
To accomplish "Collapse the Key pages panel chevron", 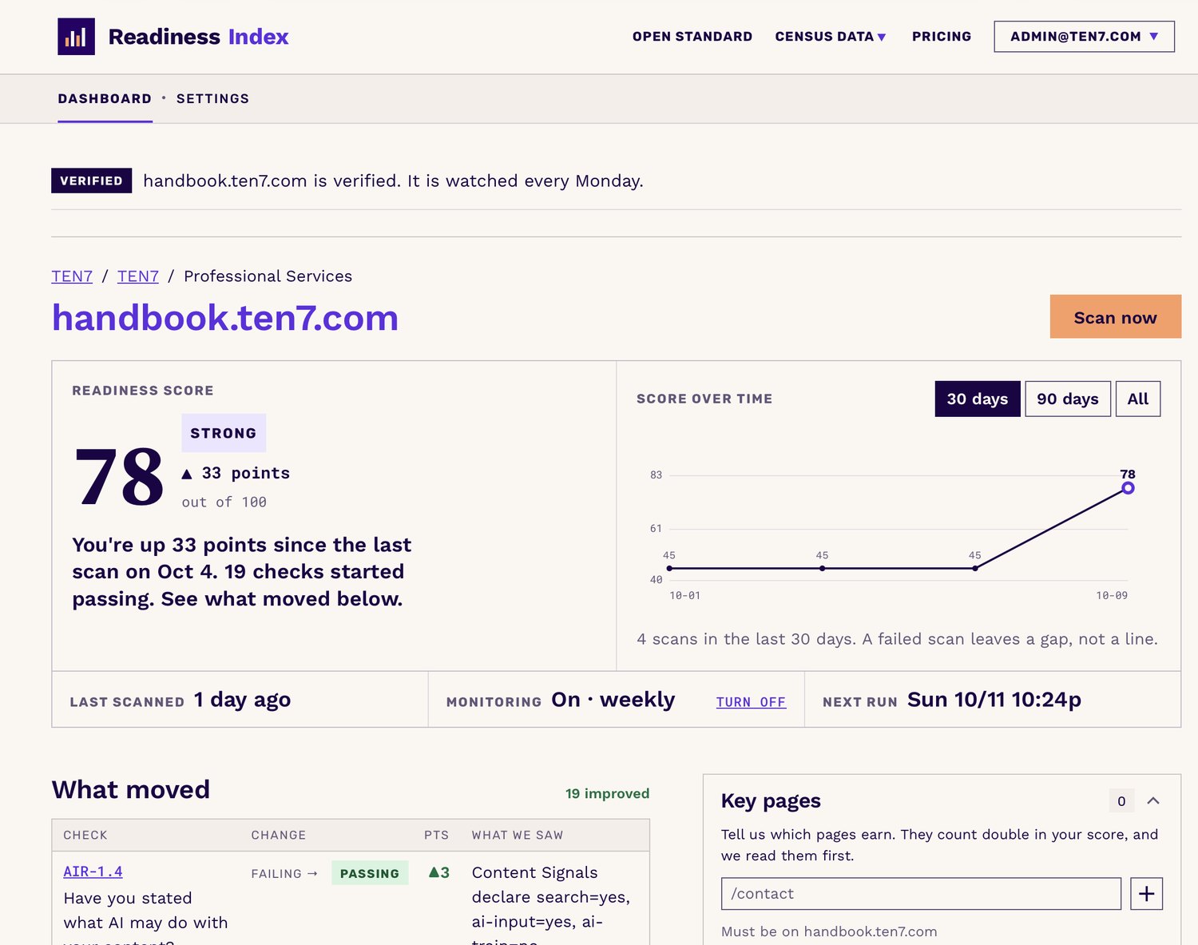I will point(1152,800).
